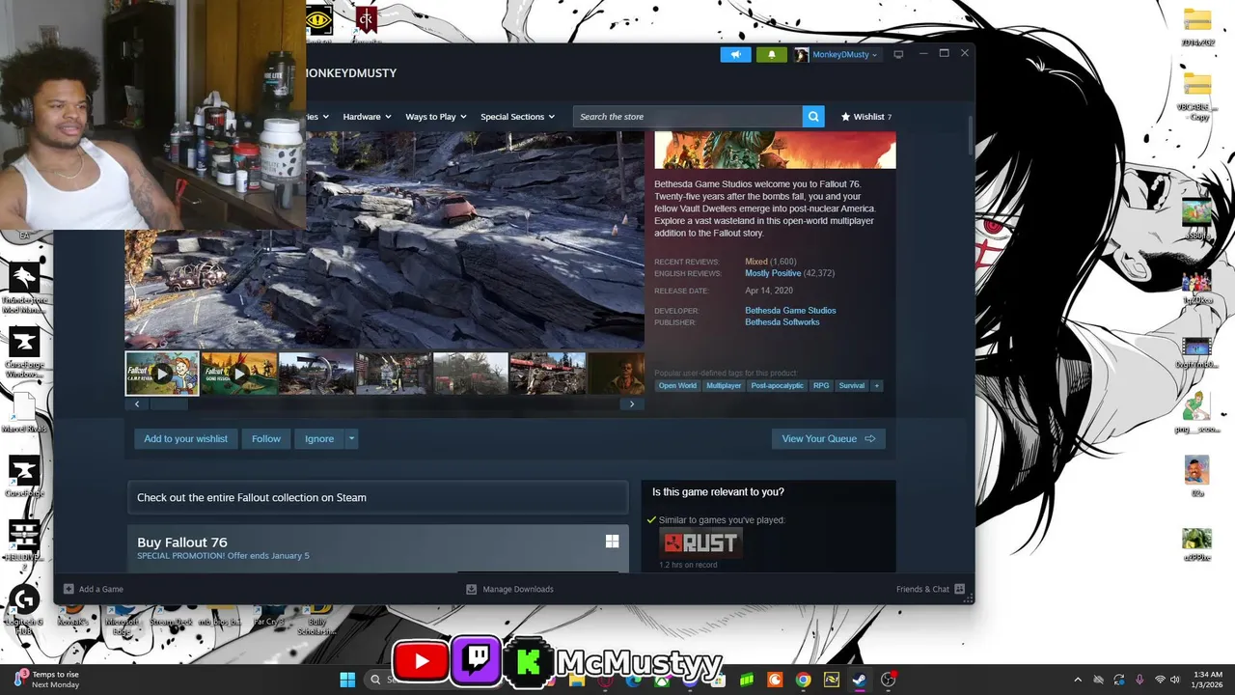Open Google Chrome from the taskbar

[x=803, y=680]
